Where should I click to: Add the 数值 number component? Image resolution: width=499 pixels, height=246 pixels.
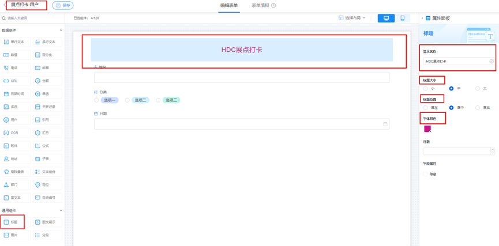16,55
